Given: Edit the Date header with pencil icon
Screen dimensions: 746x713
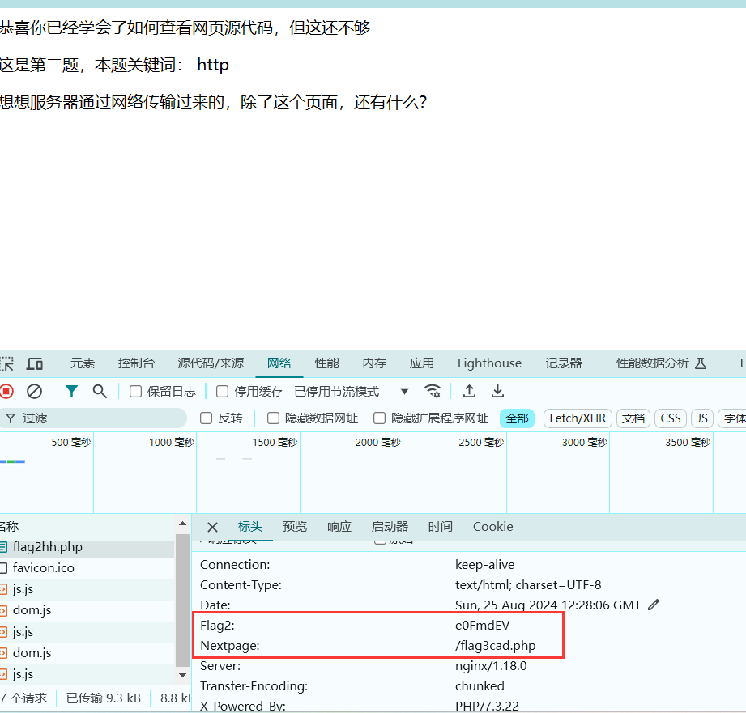Looking at the screenshot, I should point(654,605).
